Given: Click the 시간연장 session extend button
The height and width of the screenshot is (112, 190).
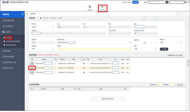Looking at the screenshot, I should coord(135,2).
